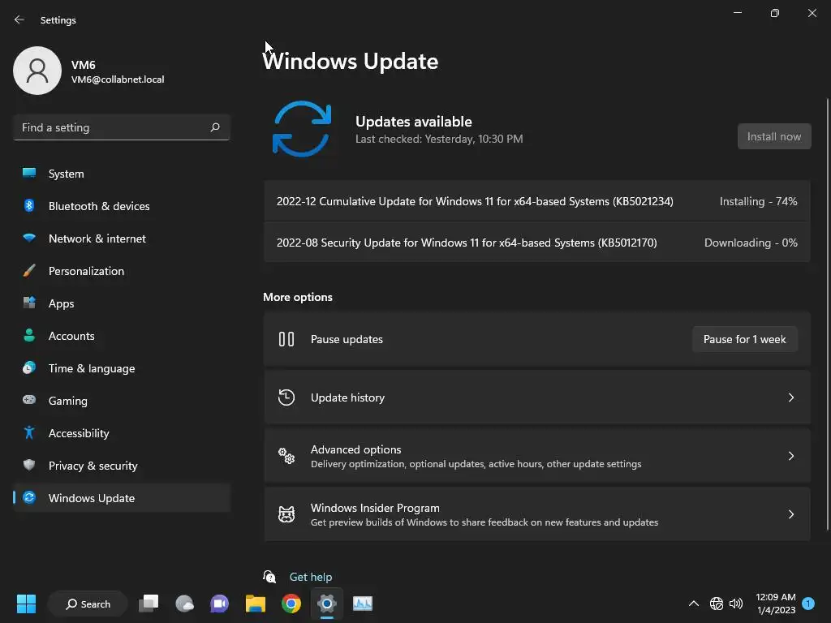The width and height of the screenshot is (831, 623).
Task: Click the Accessibility figure icon
Action: pyautogui.click(x=29, y=433)
